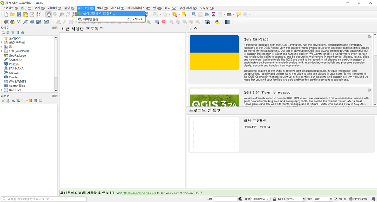
Task: Click the 좌표 coordinate input field
Action: (225, 199)
